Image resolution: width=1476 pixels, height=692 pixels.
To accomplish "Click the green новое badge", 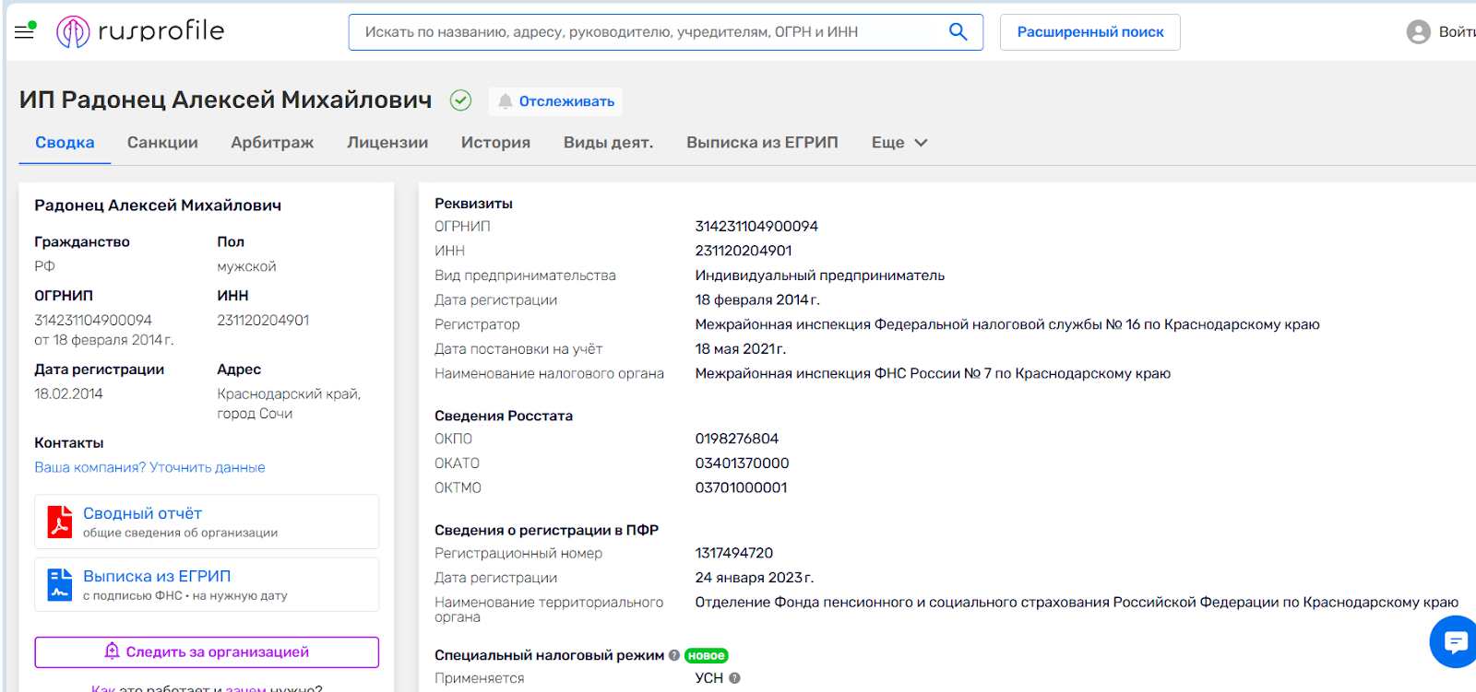I will tap(706, 655).
